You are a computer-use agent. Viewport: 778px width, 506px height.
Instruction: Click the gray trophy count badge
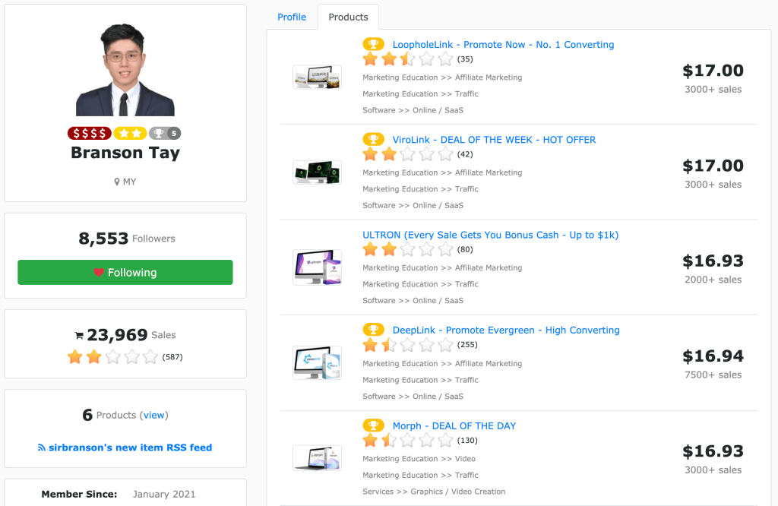click(x=165, y=134)
